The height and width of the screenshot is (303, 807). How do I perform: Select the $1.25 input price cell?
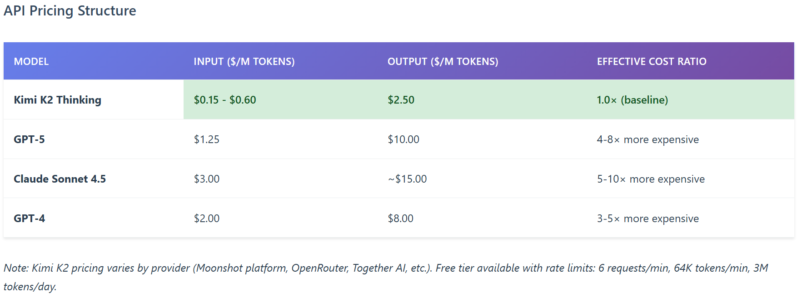(206, 139)
